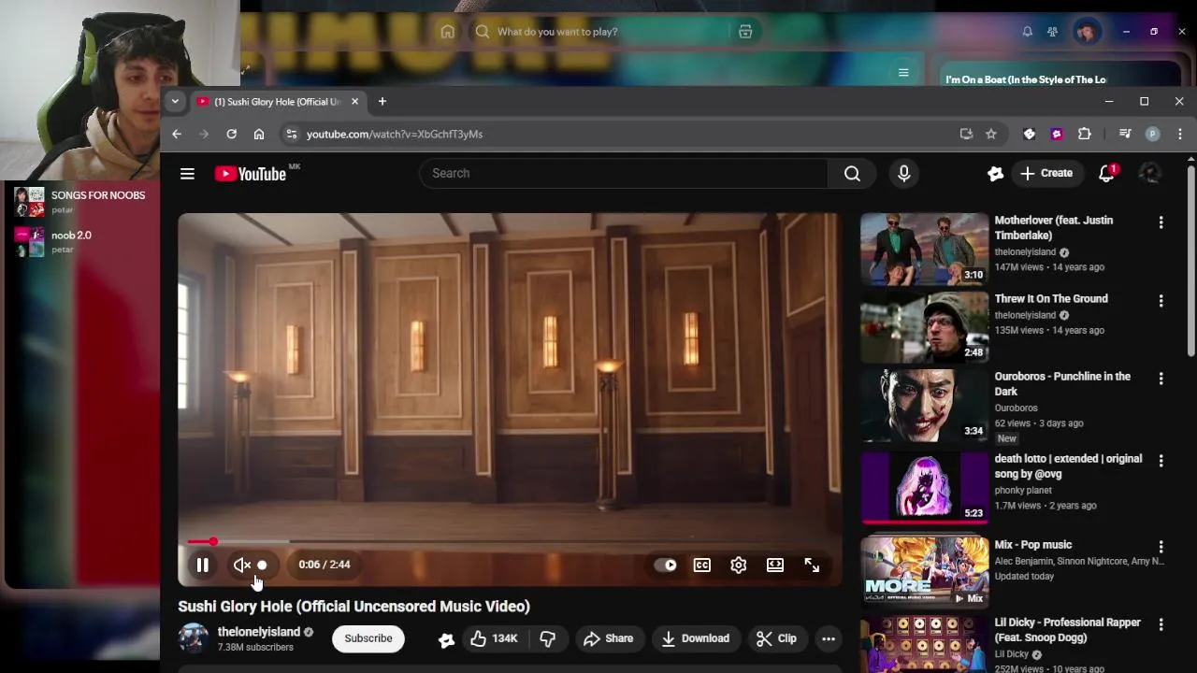Bookmark this page with the star icon
This screenshot has width=1197, height=673.
pyautogui.click(x=991, y=134)
